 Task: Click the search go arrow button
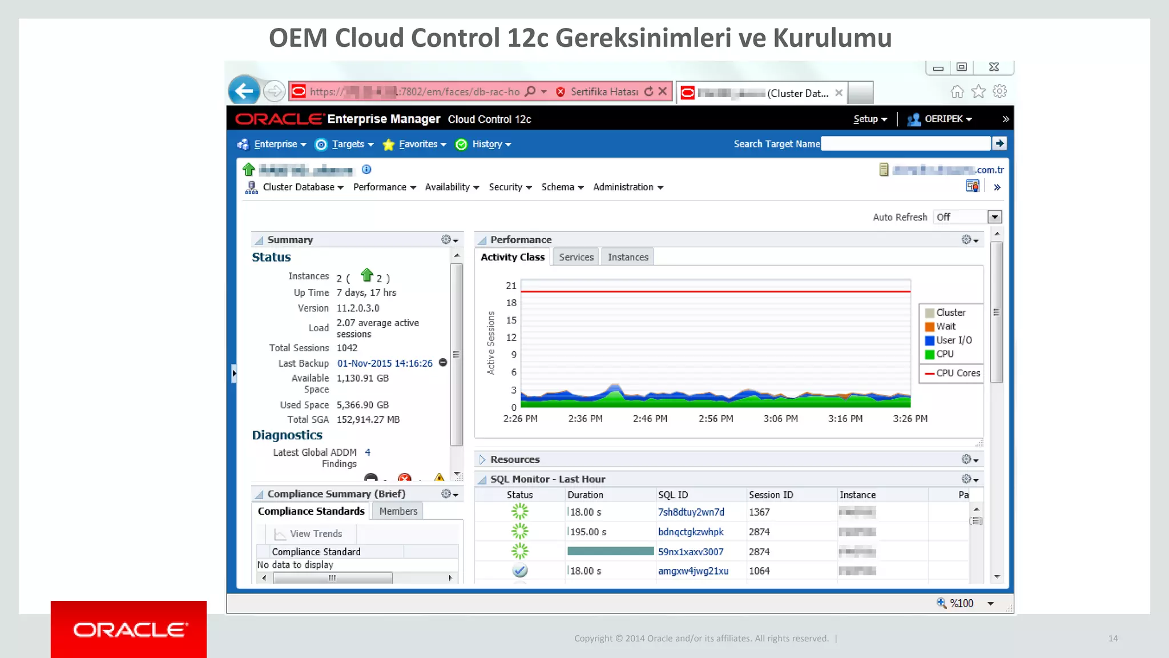click(x=999, y=143)
